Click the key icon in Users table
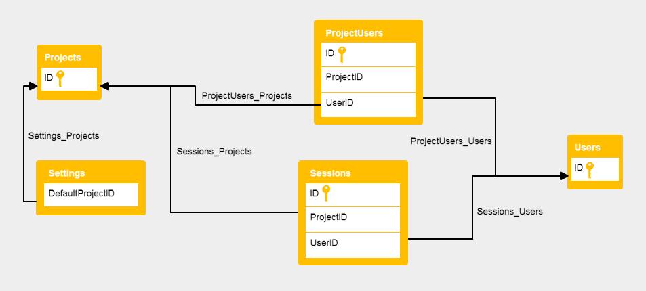This screenshot has height=291, width=646. tap(590, 169)
